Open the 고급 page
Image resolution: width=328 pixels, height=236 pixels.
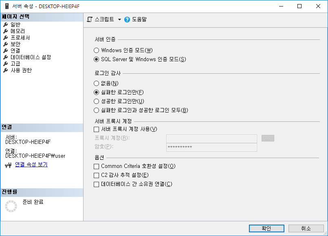pos(15,64)
